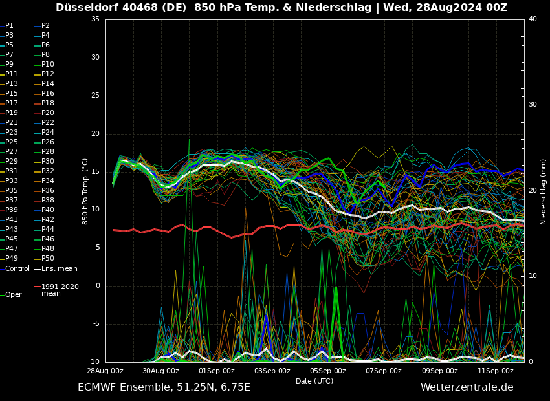The image size is (550, 401).
Task: Click the Oper legend entry
Action: [13, 295]
